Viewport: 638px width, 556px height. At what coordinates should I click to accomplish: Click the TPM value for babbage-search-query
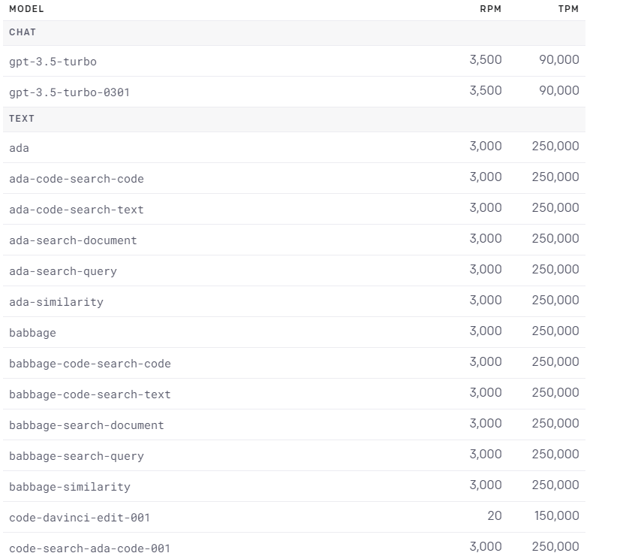coord(555,454)
